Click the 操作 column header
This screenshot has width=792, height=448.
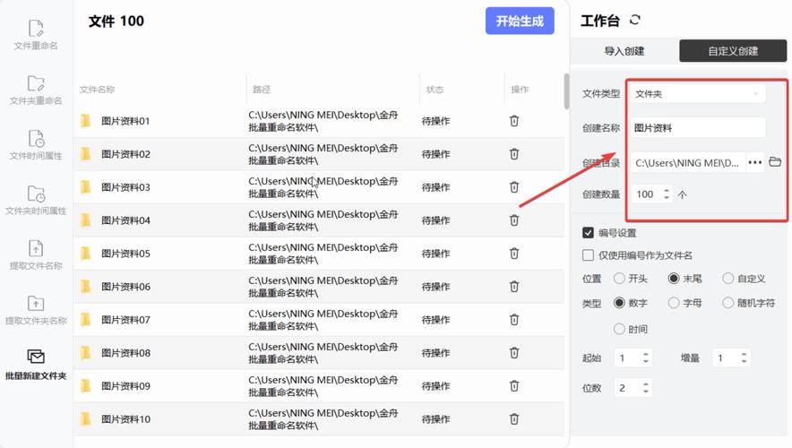(x=520, y=90)
